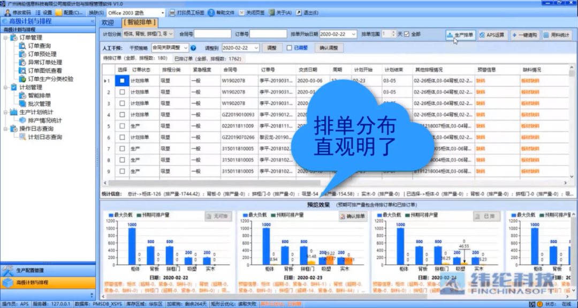Collapse the 生产计划统计 tree node
This screenshot has height=308, width=578.
tap(5, 112)
